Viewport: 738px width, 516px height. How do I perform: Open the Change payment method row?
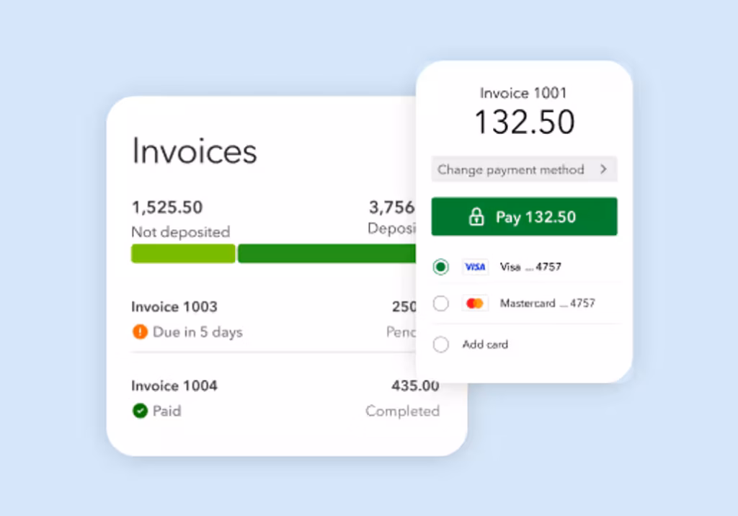coord(524,169)
